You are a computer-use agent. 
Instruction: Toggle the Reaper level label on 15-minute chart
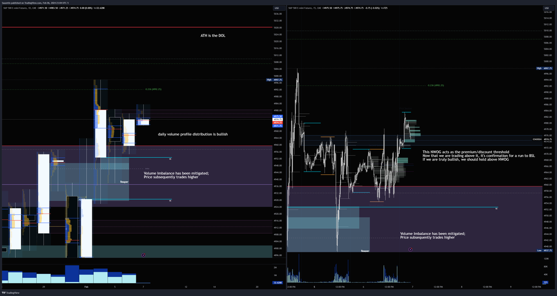point(365,250)
